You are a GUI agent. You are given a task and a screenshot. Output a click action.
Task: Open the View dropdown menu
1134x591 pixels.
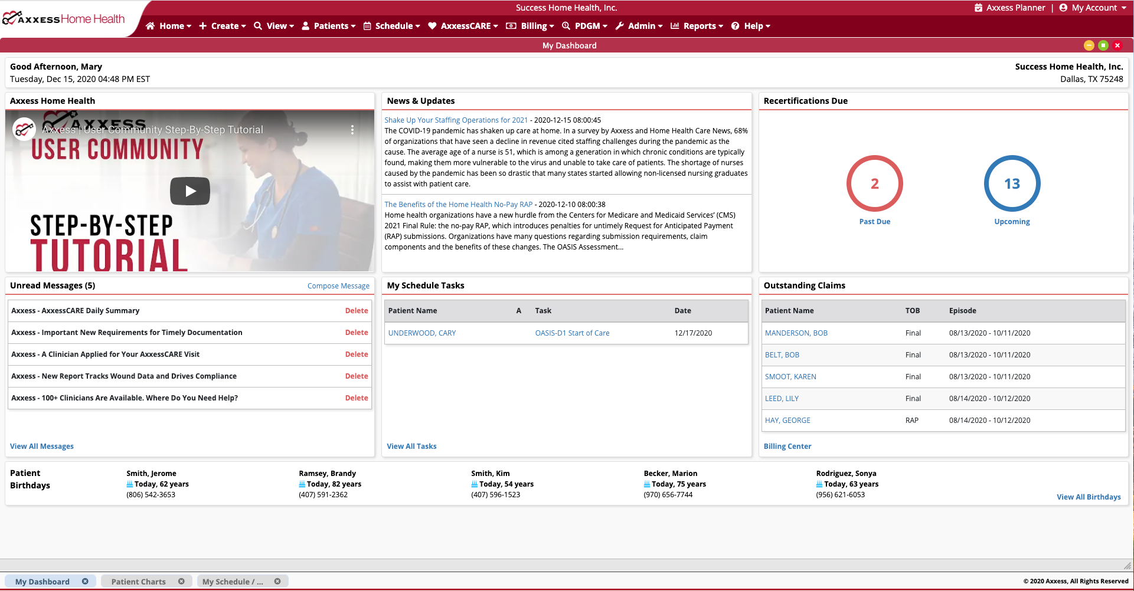pyautogui.click(x=274, y=26)
